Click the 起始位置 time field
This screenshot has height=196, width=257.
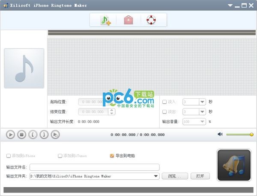coord(93,102)
